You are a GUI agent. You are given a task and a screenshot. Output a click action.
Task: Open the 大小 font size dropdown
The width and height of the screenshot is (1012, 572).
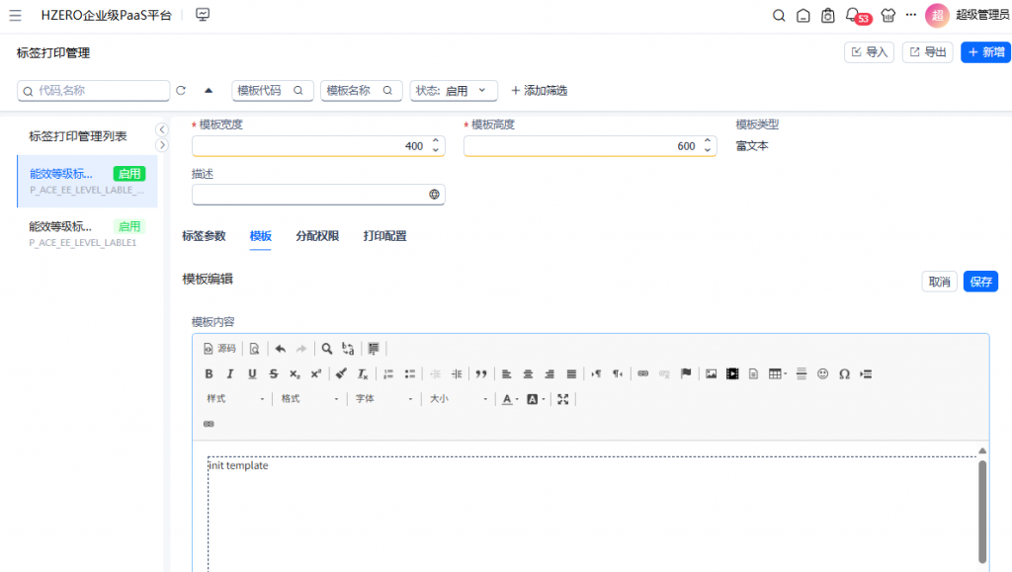(x=458, y=399)
